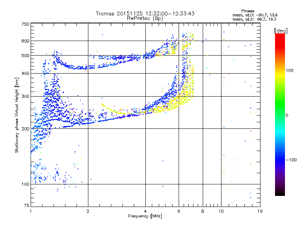Click the 0 label beside the color scale
Image resolution: width=306 pixels, height=230 pixels.
coord(287,115)
